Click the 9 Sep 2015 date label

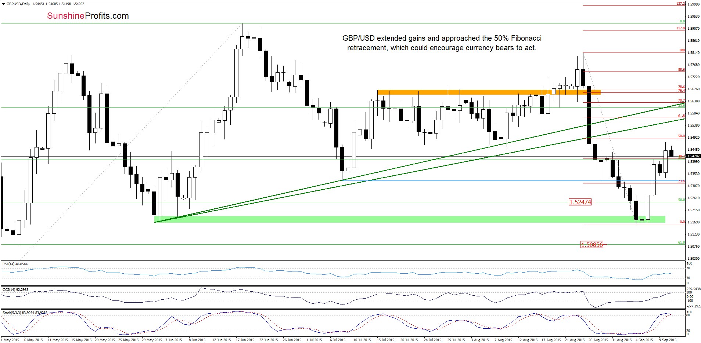pyautogui.click(x=668, y=340)
